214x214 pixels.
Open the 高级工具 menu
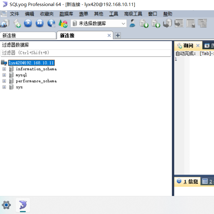[x=133, y=14]
